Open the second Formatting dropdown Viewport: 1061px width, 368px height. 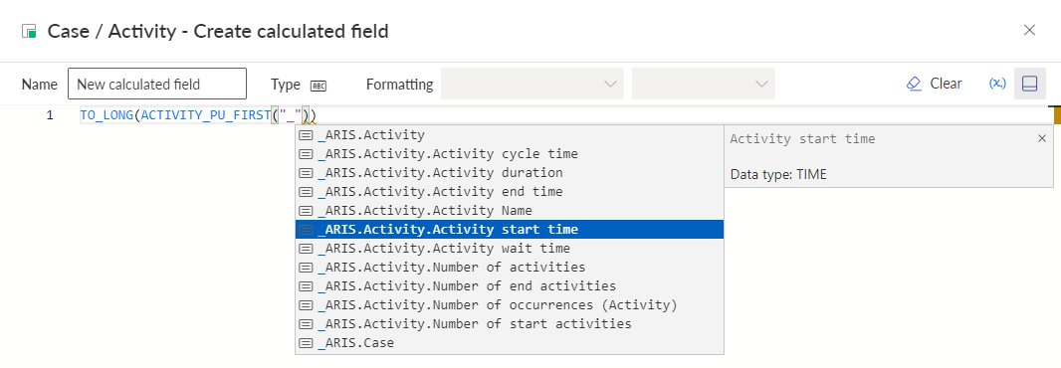pyautogui.click(x=704, y=84)
